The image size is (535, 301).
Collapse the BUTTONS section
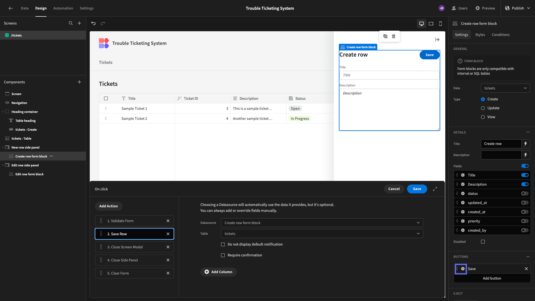528,257
